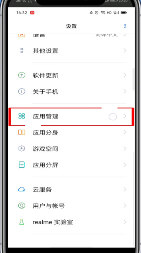Tap the 软件更新 green arrow icon
Image resolution: width=141 pixels, height=253 pixels.
coord(22,75)
